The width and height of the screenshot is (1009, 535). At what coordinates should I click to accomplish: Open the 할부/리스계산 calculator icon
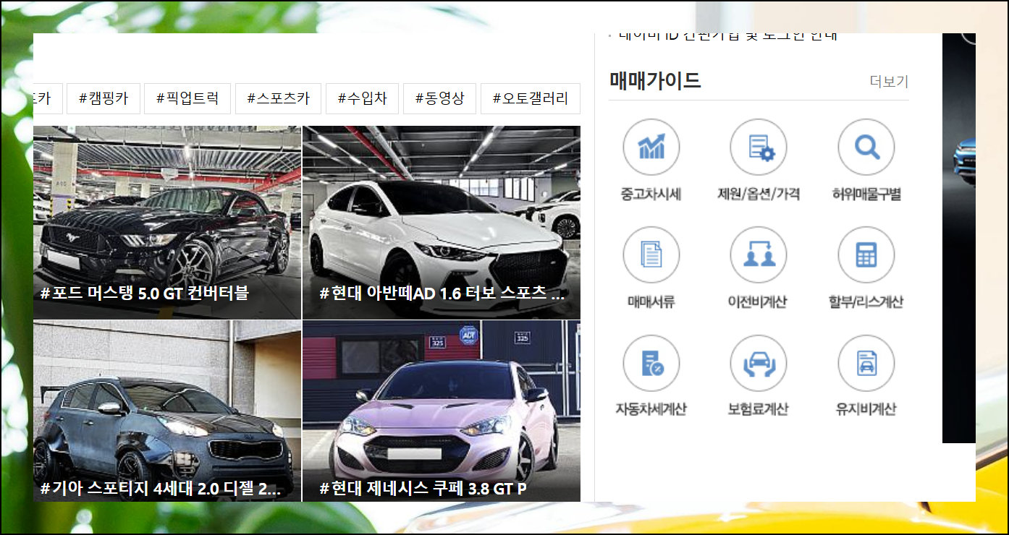pyautogui.click(x=866, y=255)
